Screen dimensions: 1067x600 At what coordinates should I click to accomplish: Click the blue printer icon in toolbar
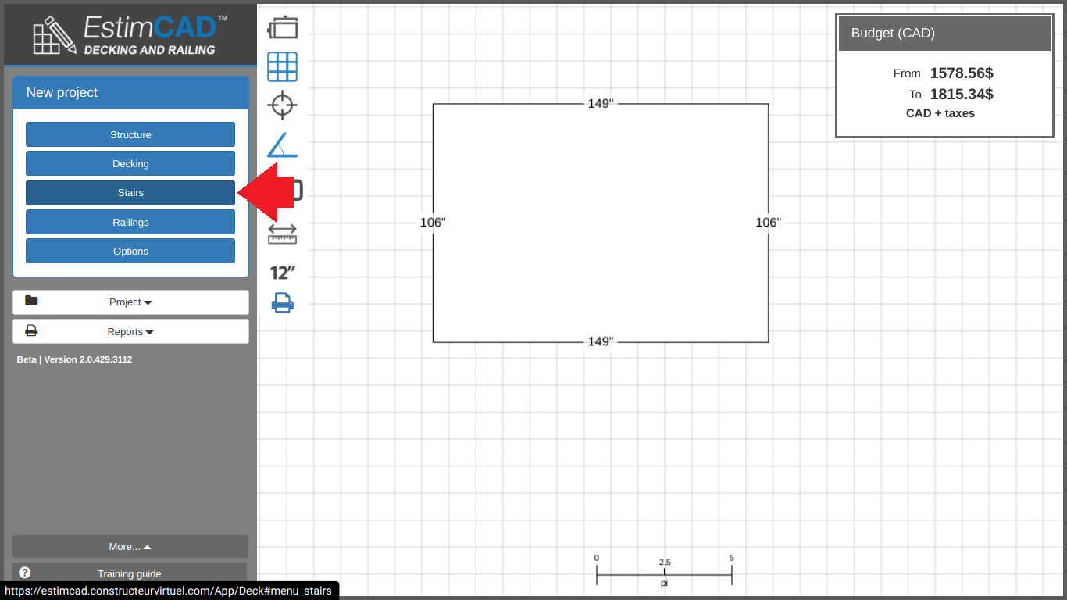(282, 302)
